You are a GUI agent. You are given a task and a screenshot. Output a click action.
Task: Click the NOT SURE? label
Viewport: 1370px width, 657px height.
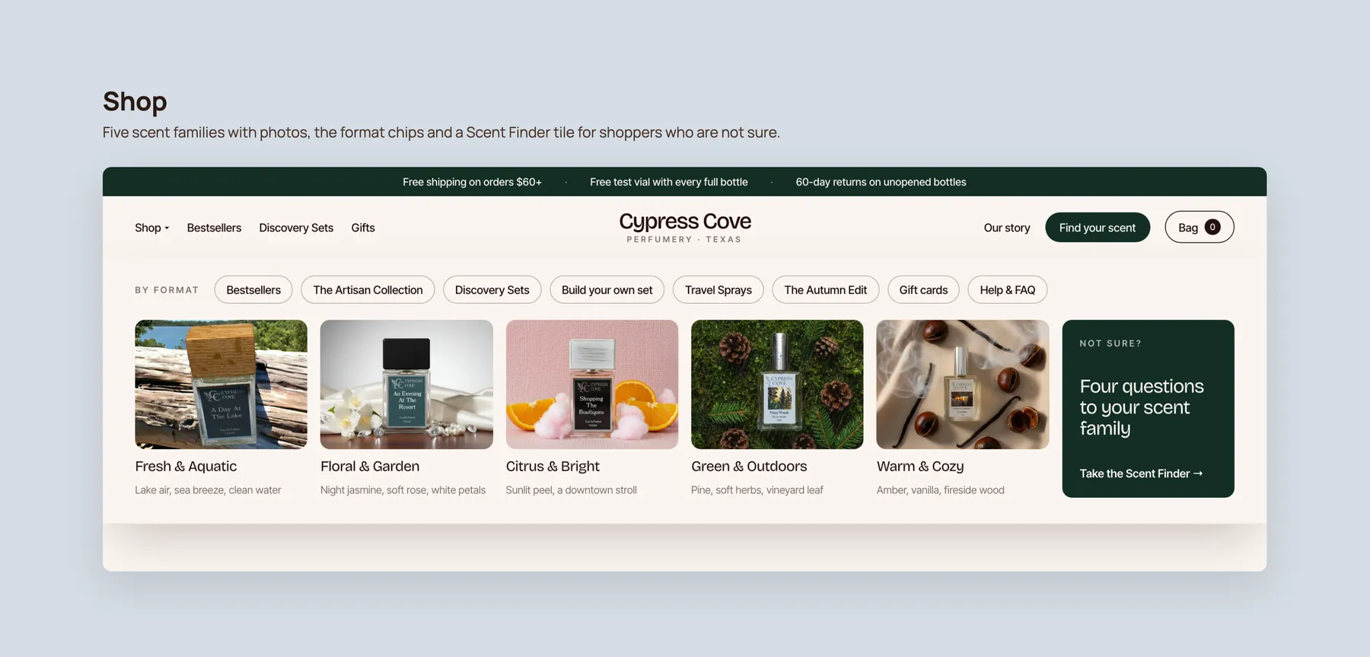click(x=1110, y=343)
